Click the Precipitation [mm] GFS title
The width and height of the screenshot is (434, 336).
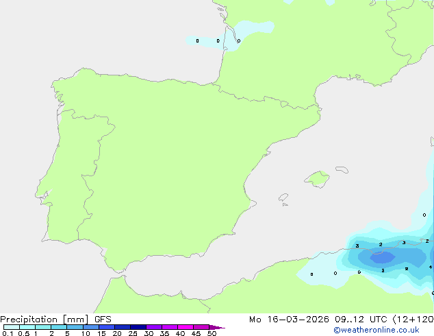pos(55,320)
